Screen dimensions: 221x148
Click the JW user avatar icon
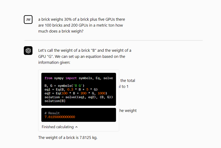pyautogui.click(x=28, y=19)
